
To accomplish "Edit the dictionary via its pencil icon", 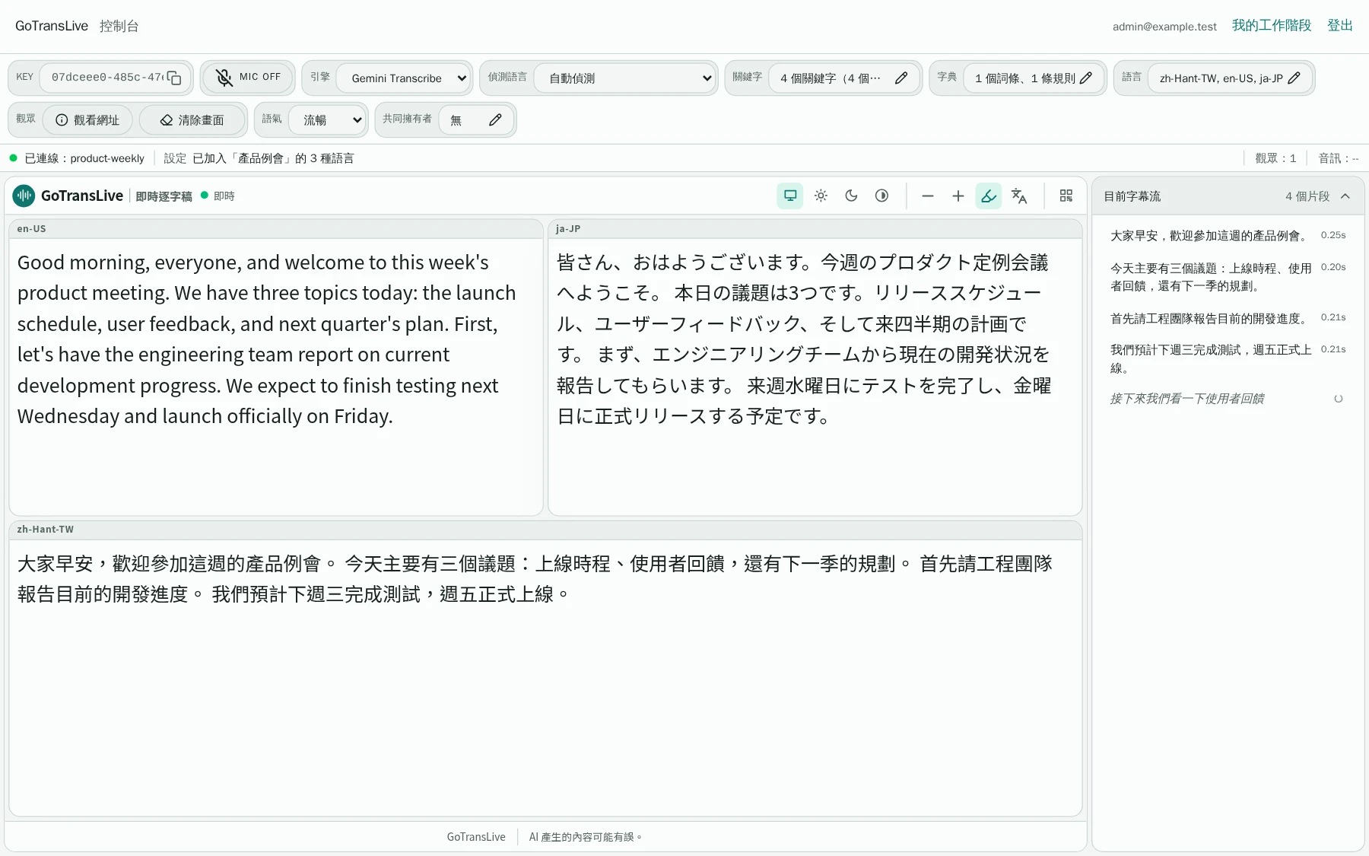I will [x=1086, y=78].
